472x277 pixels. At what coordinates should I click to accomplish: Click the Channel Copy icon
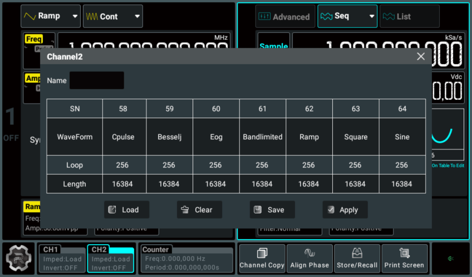click(262, 259)
